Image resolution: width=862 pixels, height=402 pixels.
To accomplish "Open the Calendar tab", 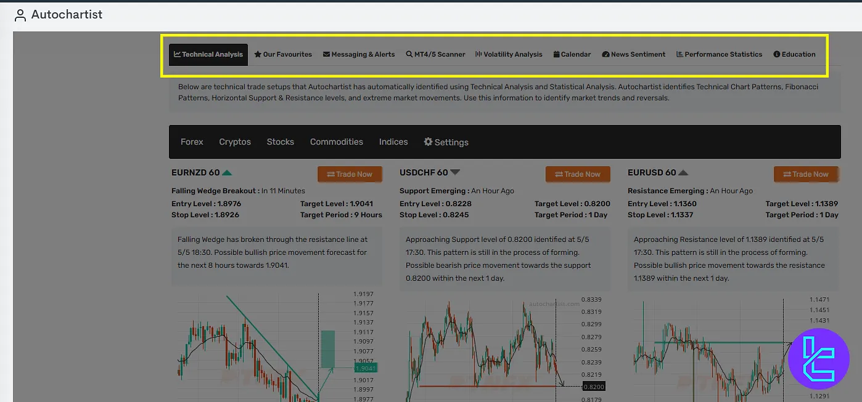I will [x=572, y=54].
